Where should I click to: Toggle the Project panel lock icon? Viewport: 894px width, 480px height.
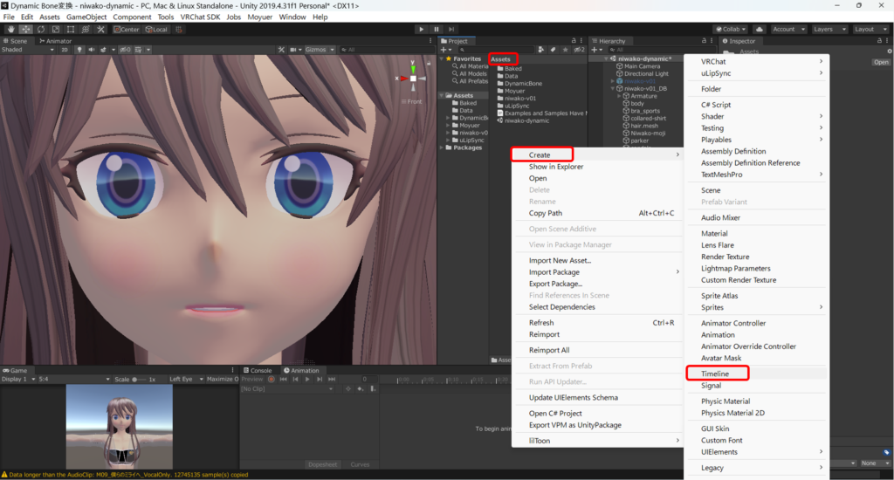[x=573, y=40]
